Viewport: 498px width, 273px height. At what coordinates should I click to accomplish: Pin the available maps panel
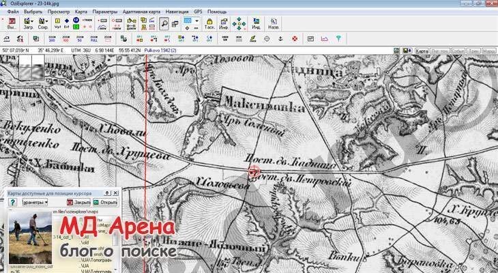tap(107, 193)
